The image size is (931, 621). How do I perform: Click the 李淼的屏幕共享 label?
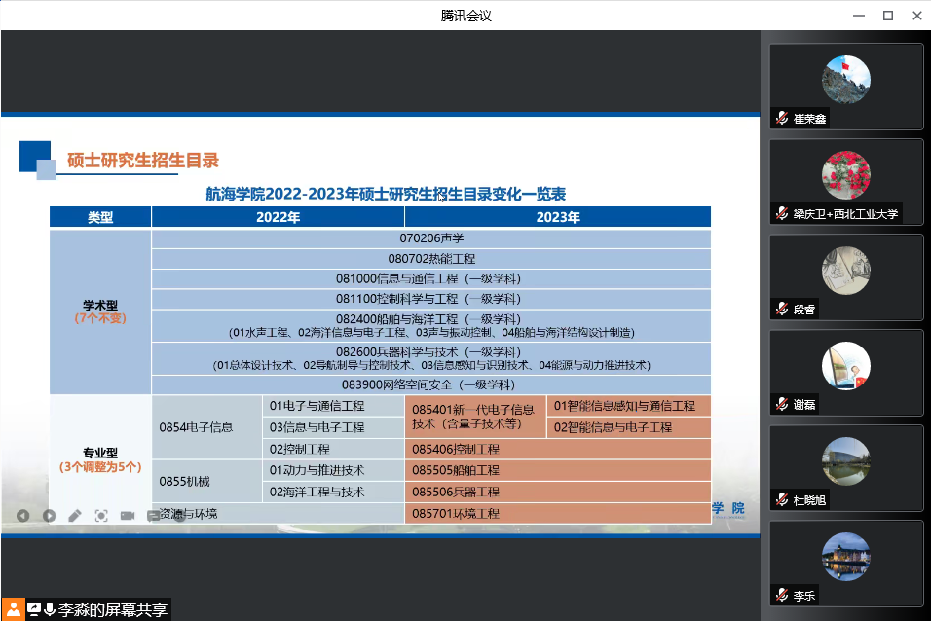tap(113, 609)
